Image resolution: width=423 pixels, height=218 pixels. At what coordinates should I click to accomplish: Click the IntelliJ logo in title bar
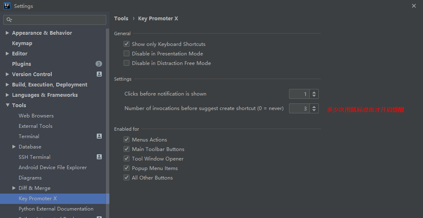click(x=7, y=6)
